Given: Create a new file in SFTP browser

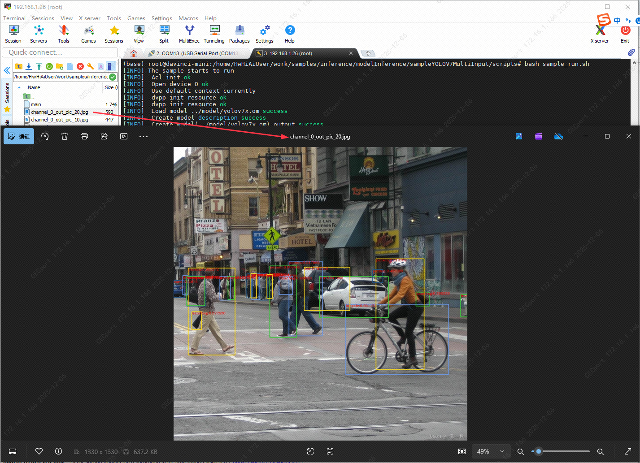Looking at the screenshot, I should pyautogui.click(x=70, y=66).
